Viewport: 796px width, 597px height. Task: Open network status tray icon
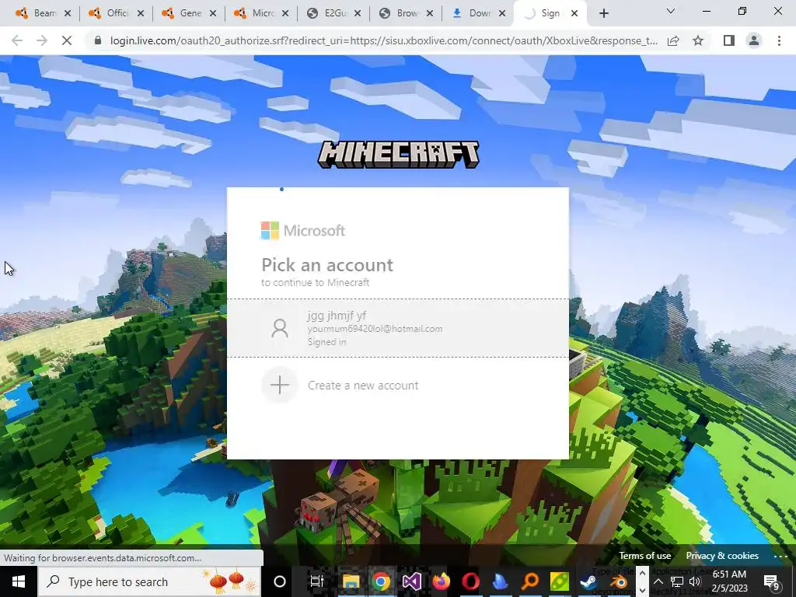point(677,581)
